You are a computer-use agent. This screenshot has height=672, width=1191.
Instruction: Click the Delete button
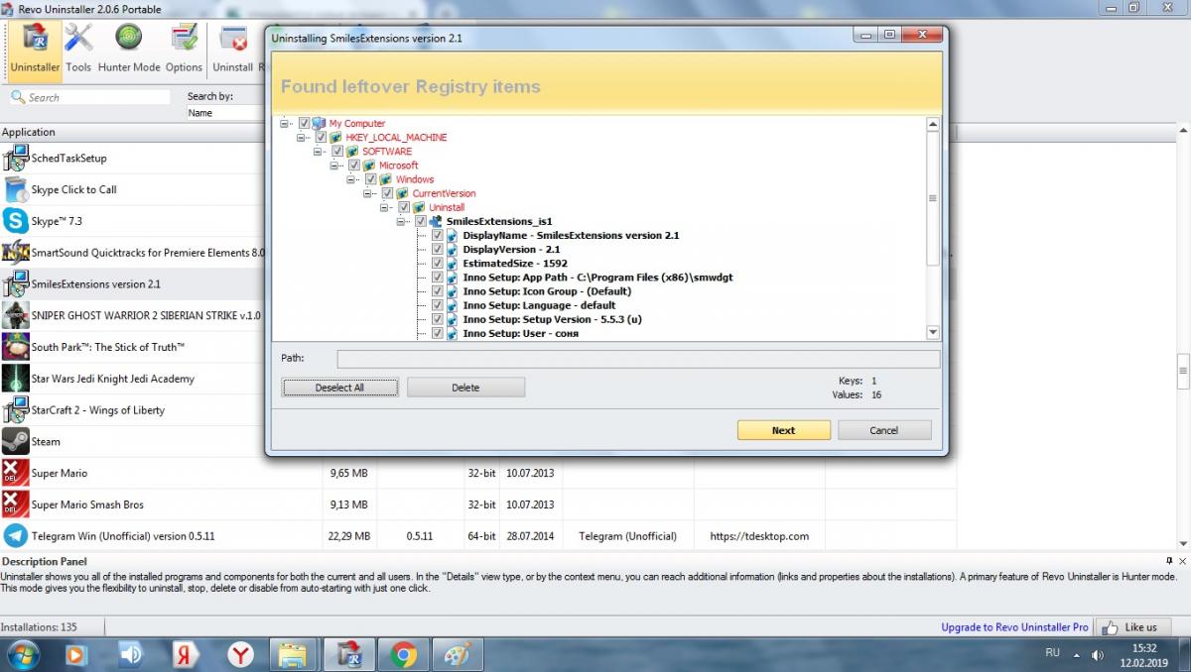(465, 388)
